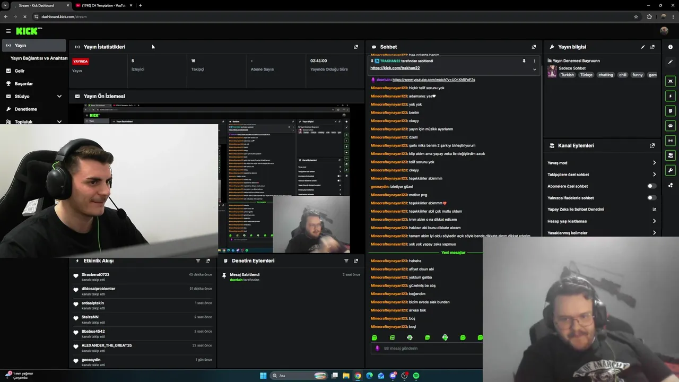Toggle broadcast stats widget in right rail
679x382 pixels.
671,141
